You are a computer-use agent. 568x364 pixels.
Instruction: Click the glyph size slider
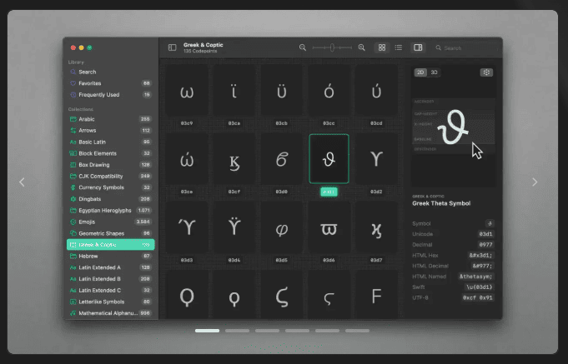[x=332, y=47]
